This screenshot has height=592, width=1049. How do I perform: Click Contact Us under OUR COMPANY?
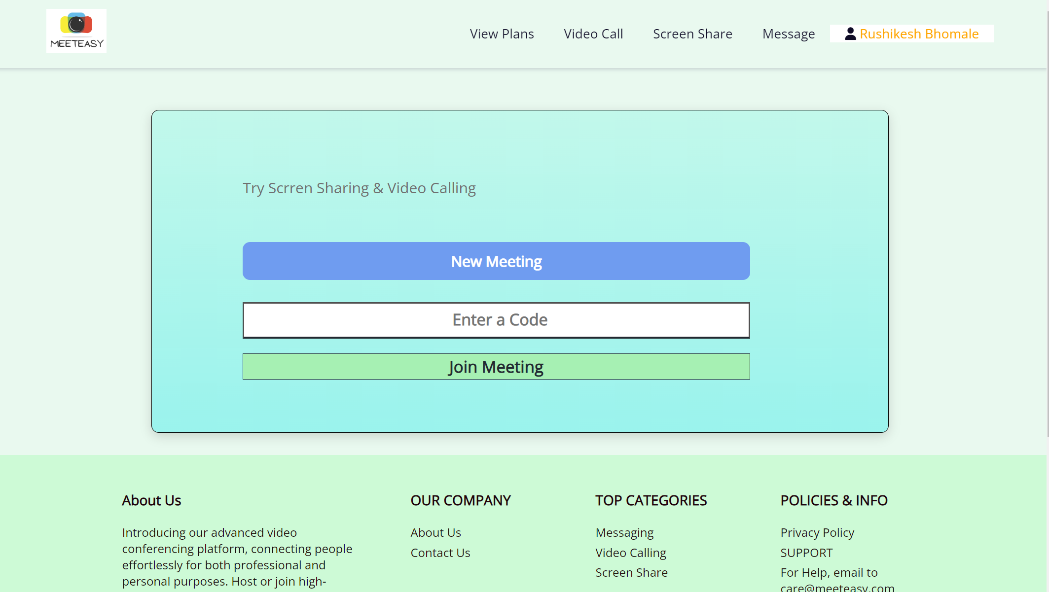click(440, 553)
